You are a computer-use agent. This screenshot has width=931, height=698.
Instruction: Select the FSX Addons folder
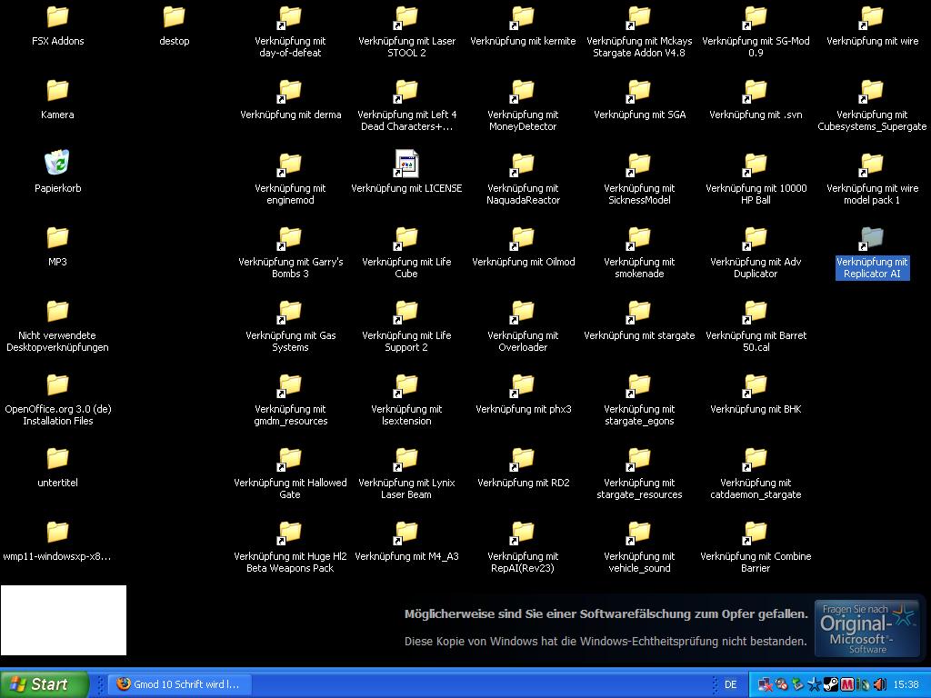pyautogui.click(x=57, y=17)
